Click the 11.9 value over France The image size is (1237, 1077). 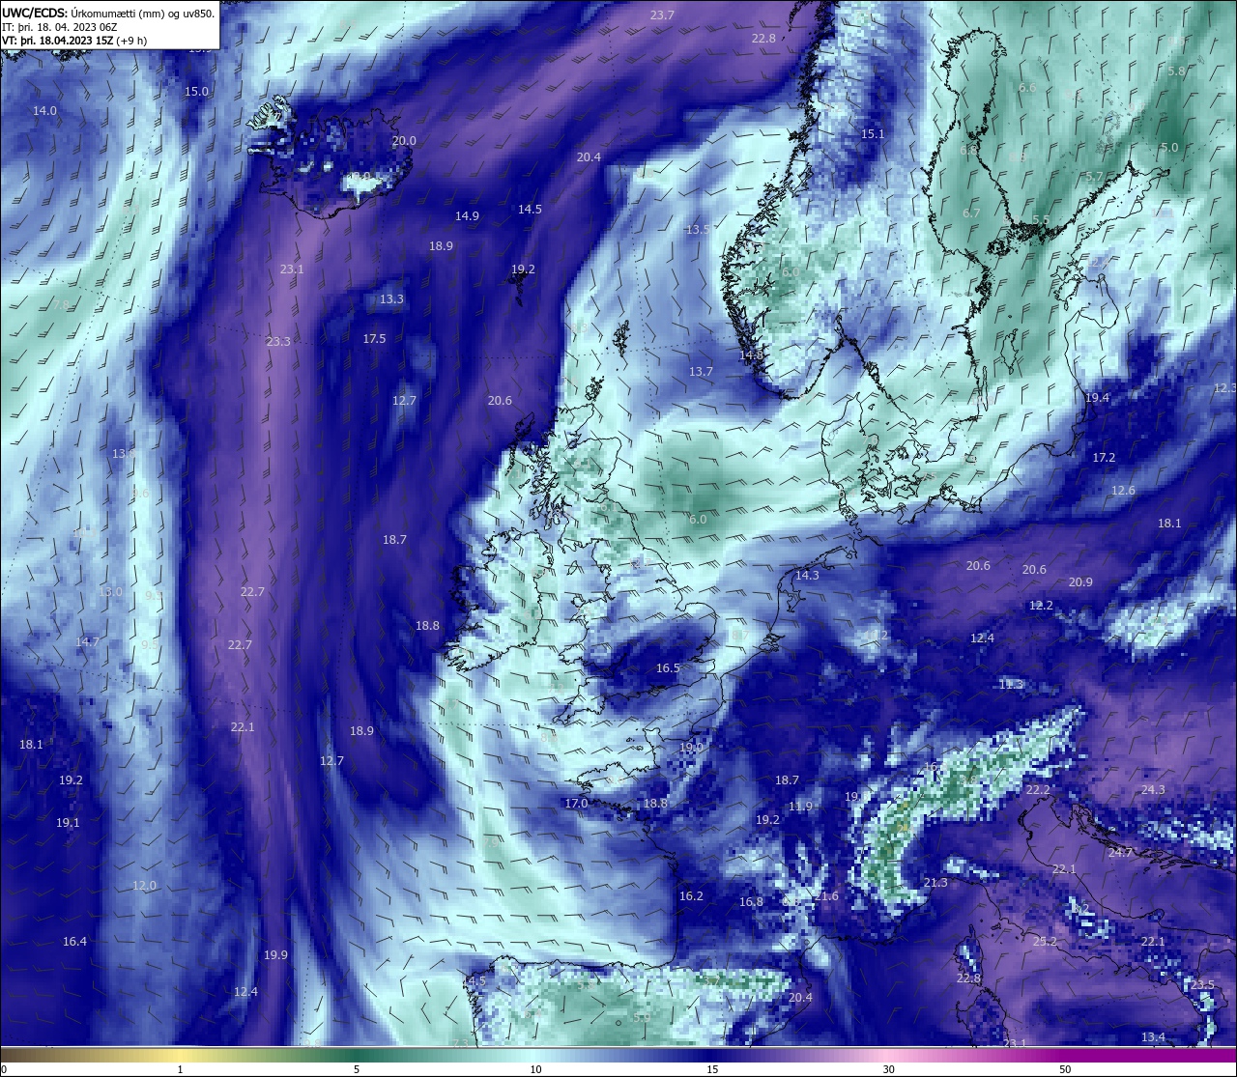(800, 807)
